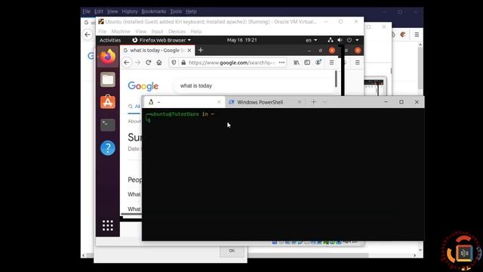Open the hamburger menu in guest Firefox
This screenshot has height=272, width=483.
point(332,63)
